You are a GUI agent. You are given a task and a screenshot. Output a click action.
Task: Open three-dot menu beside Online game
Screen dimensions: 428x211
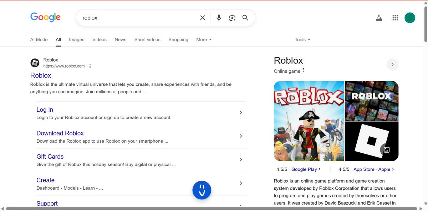click(x=304, y=70)
